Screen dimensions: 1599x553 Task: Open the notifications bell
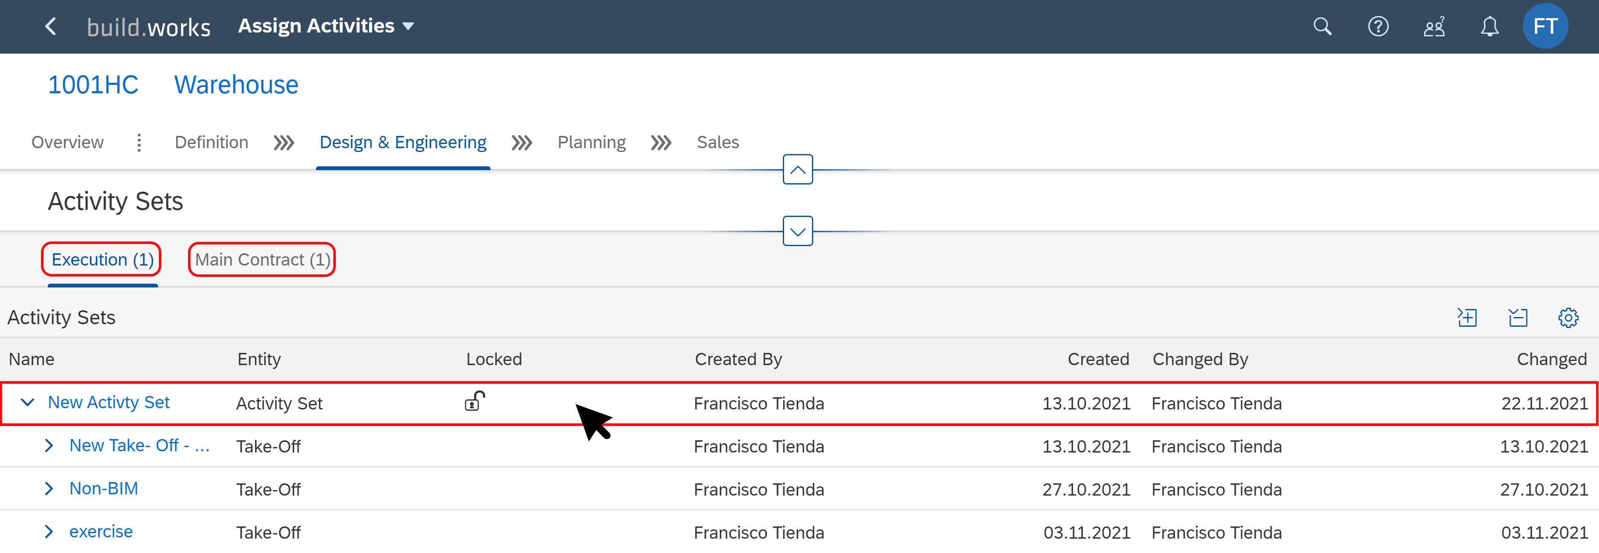tap(1490, 27)
